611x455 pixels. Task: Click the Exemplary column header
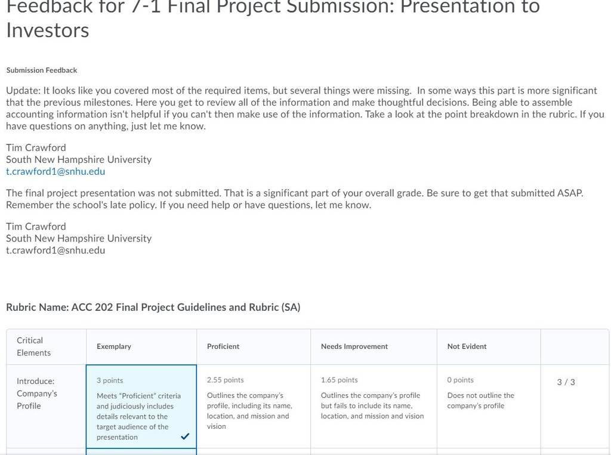[x=114, y=346]
